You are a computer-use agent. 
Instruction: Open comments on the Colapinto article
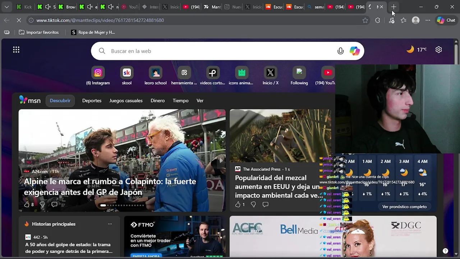[x=54, y=204]
